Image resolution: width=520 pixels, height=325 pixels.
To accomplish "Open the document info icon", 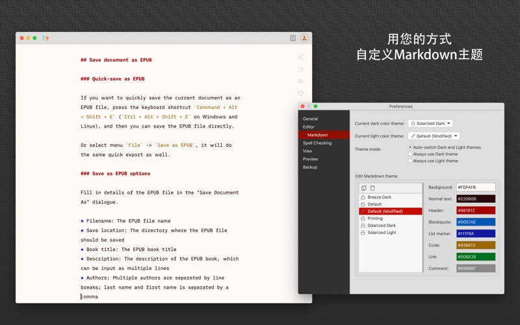I will tap(300, 93).
